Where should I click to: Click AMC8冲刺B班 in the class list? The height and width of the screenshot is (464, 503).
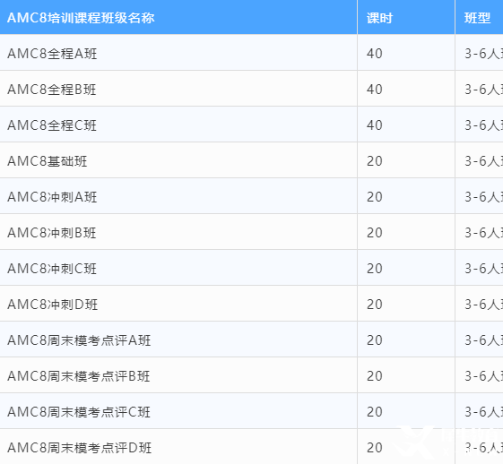(x=52, y=233)
